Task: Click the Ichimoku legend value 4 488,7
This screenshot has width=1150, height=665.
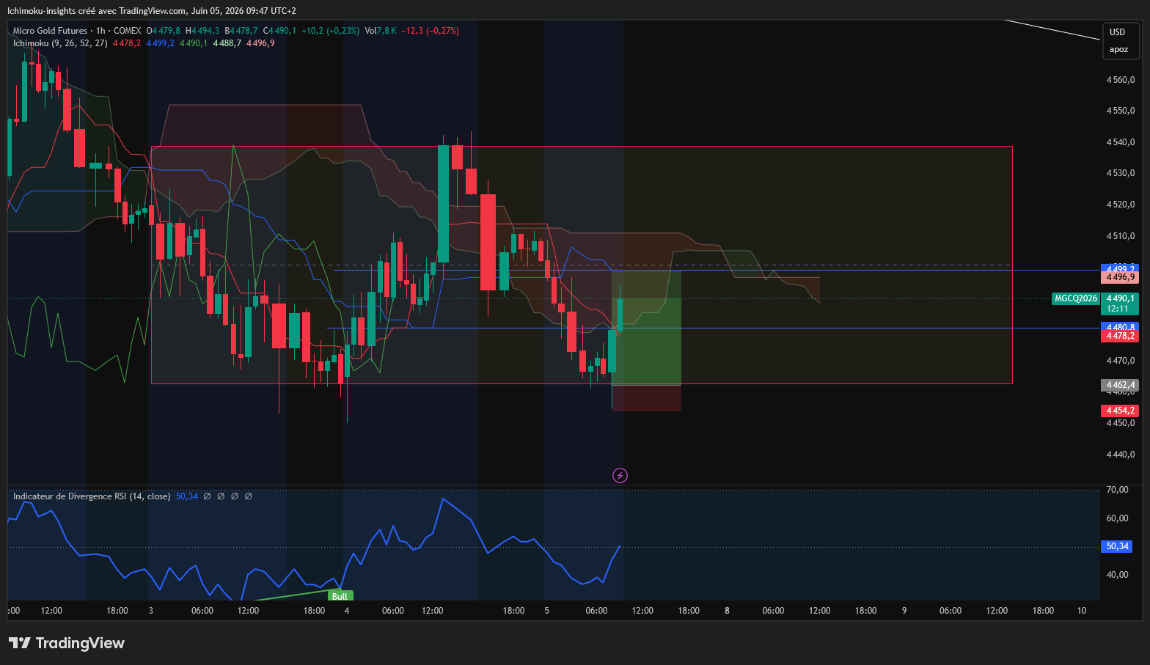Action: coord(227,43)
